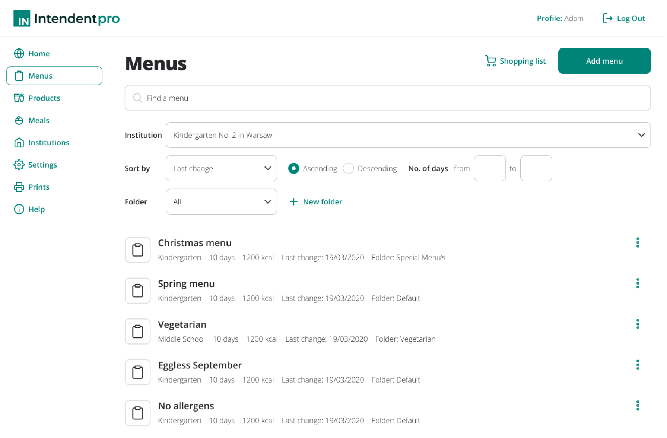Go to Home in sidebar
Image resolution: width=667 pixels, height=438 pixels.
point(39,54)
